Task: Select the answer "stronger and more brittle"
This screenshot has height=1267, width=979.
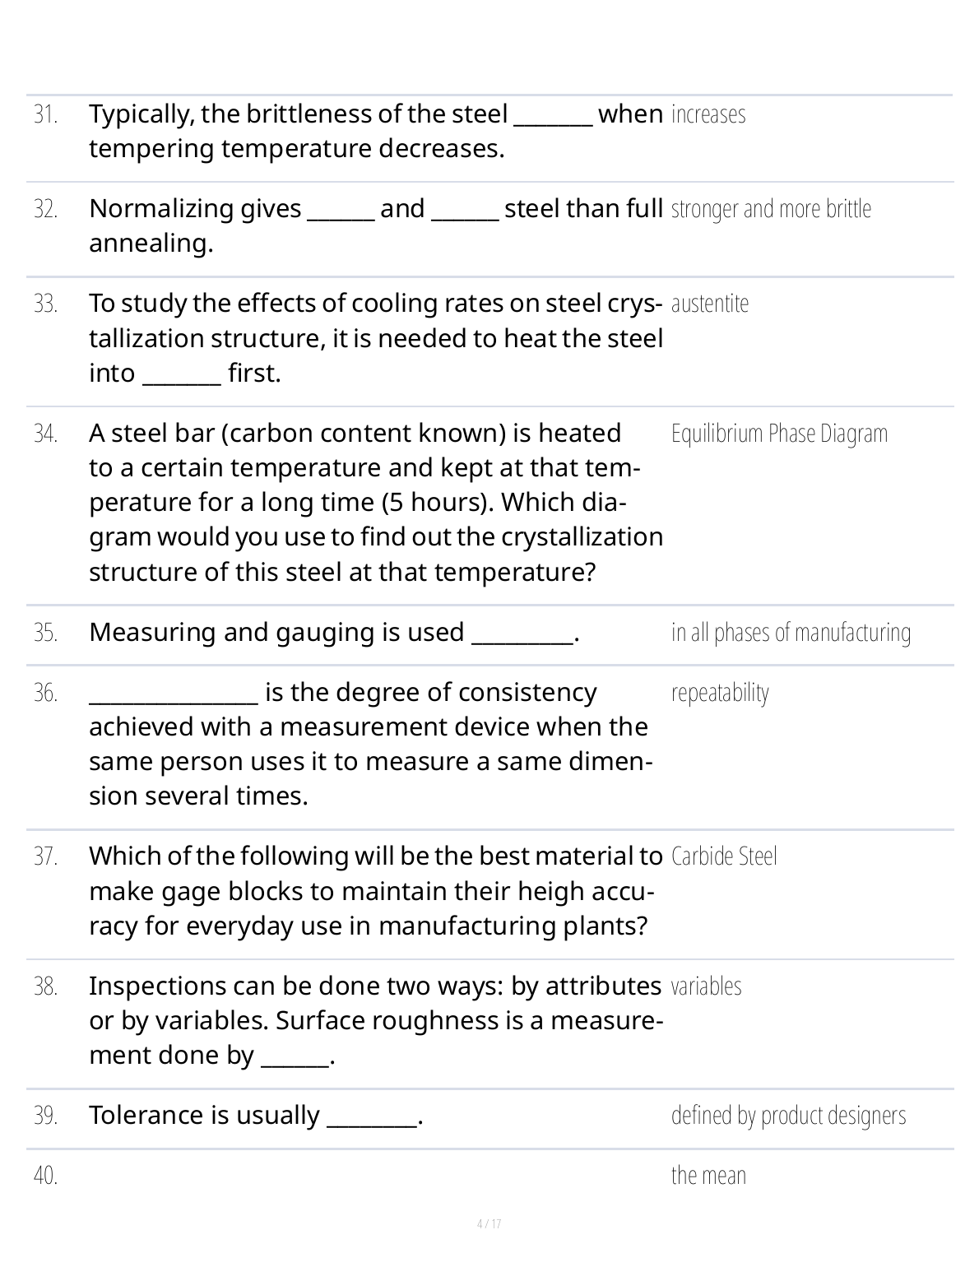Action: [771, 209]
